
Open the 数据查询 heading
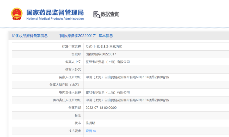pyautogui.click(x=110, y=14)
